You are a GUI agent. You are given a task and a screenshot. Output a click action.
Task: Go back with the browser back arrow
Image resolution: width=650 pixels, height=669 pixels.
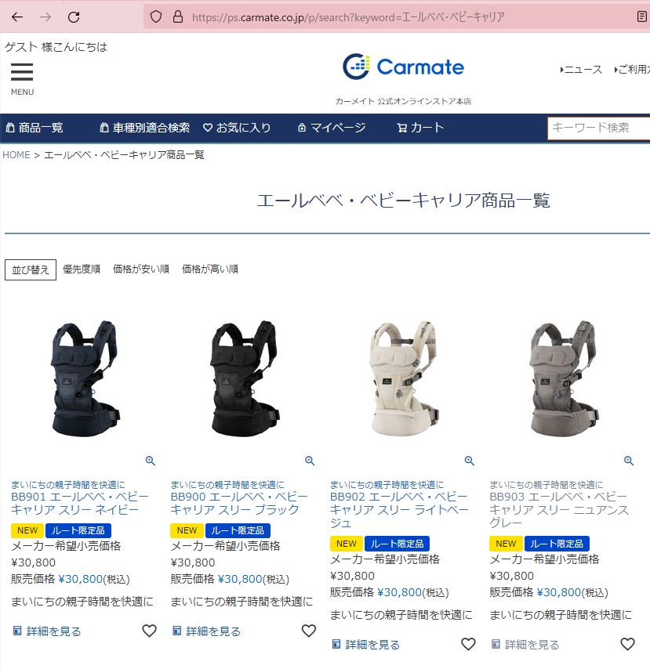[17, 17]
